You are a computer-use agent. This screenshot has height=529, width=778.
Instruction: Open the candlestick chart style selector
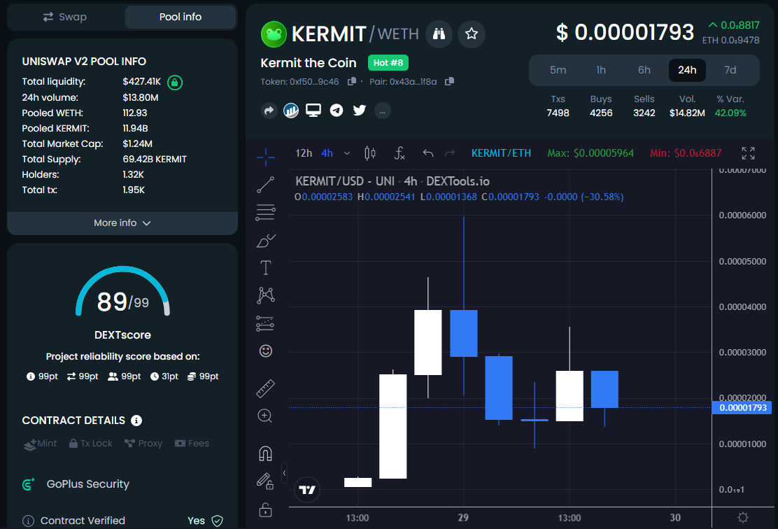[x=370, y=153]
